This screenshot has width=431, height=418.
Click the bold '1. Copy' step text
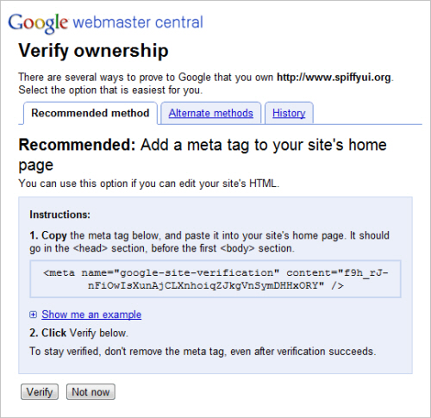coord(48,236)
